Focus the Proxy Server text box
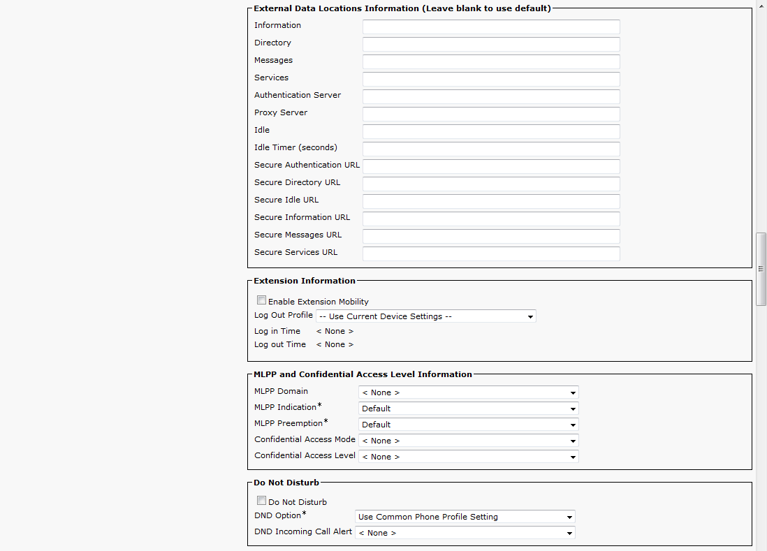 [490, 114]
